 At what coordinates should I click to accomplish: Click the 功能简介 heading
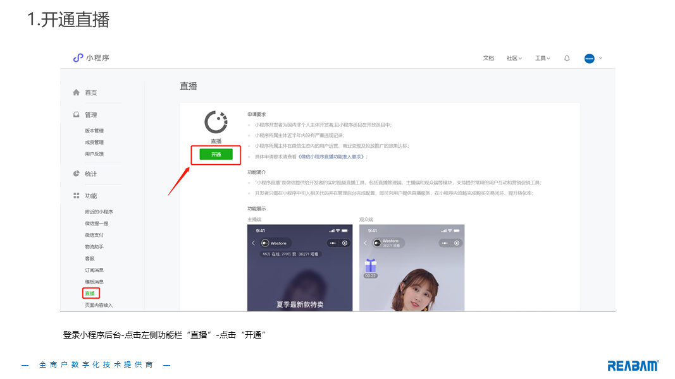[x=257, y=172]
